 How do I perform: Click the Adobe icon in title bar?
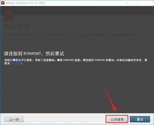(x=3, y=3)
